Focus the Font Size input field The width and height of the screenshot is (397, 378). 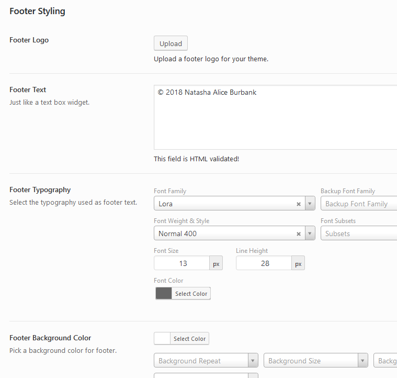point(182,263)
